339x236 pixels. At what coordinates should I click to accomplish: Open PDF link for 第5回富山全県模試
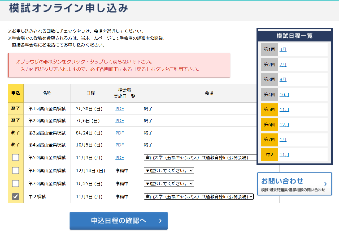click(x=120, y=158)
